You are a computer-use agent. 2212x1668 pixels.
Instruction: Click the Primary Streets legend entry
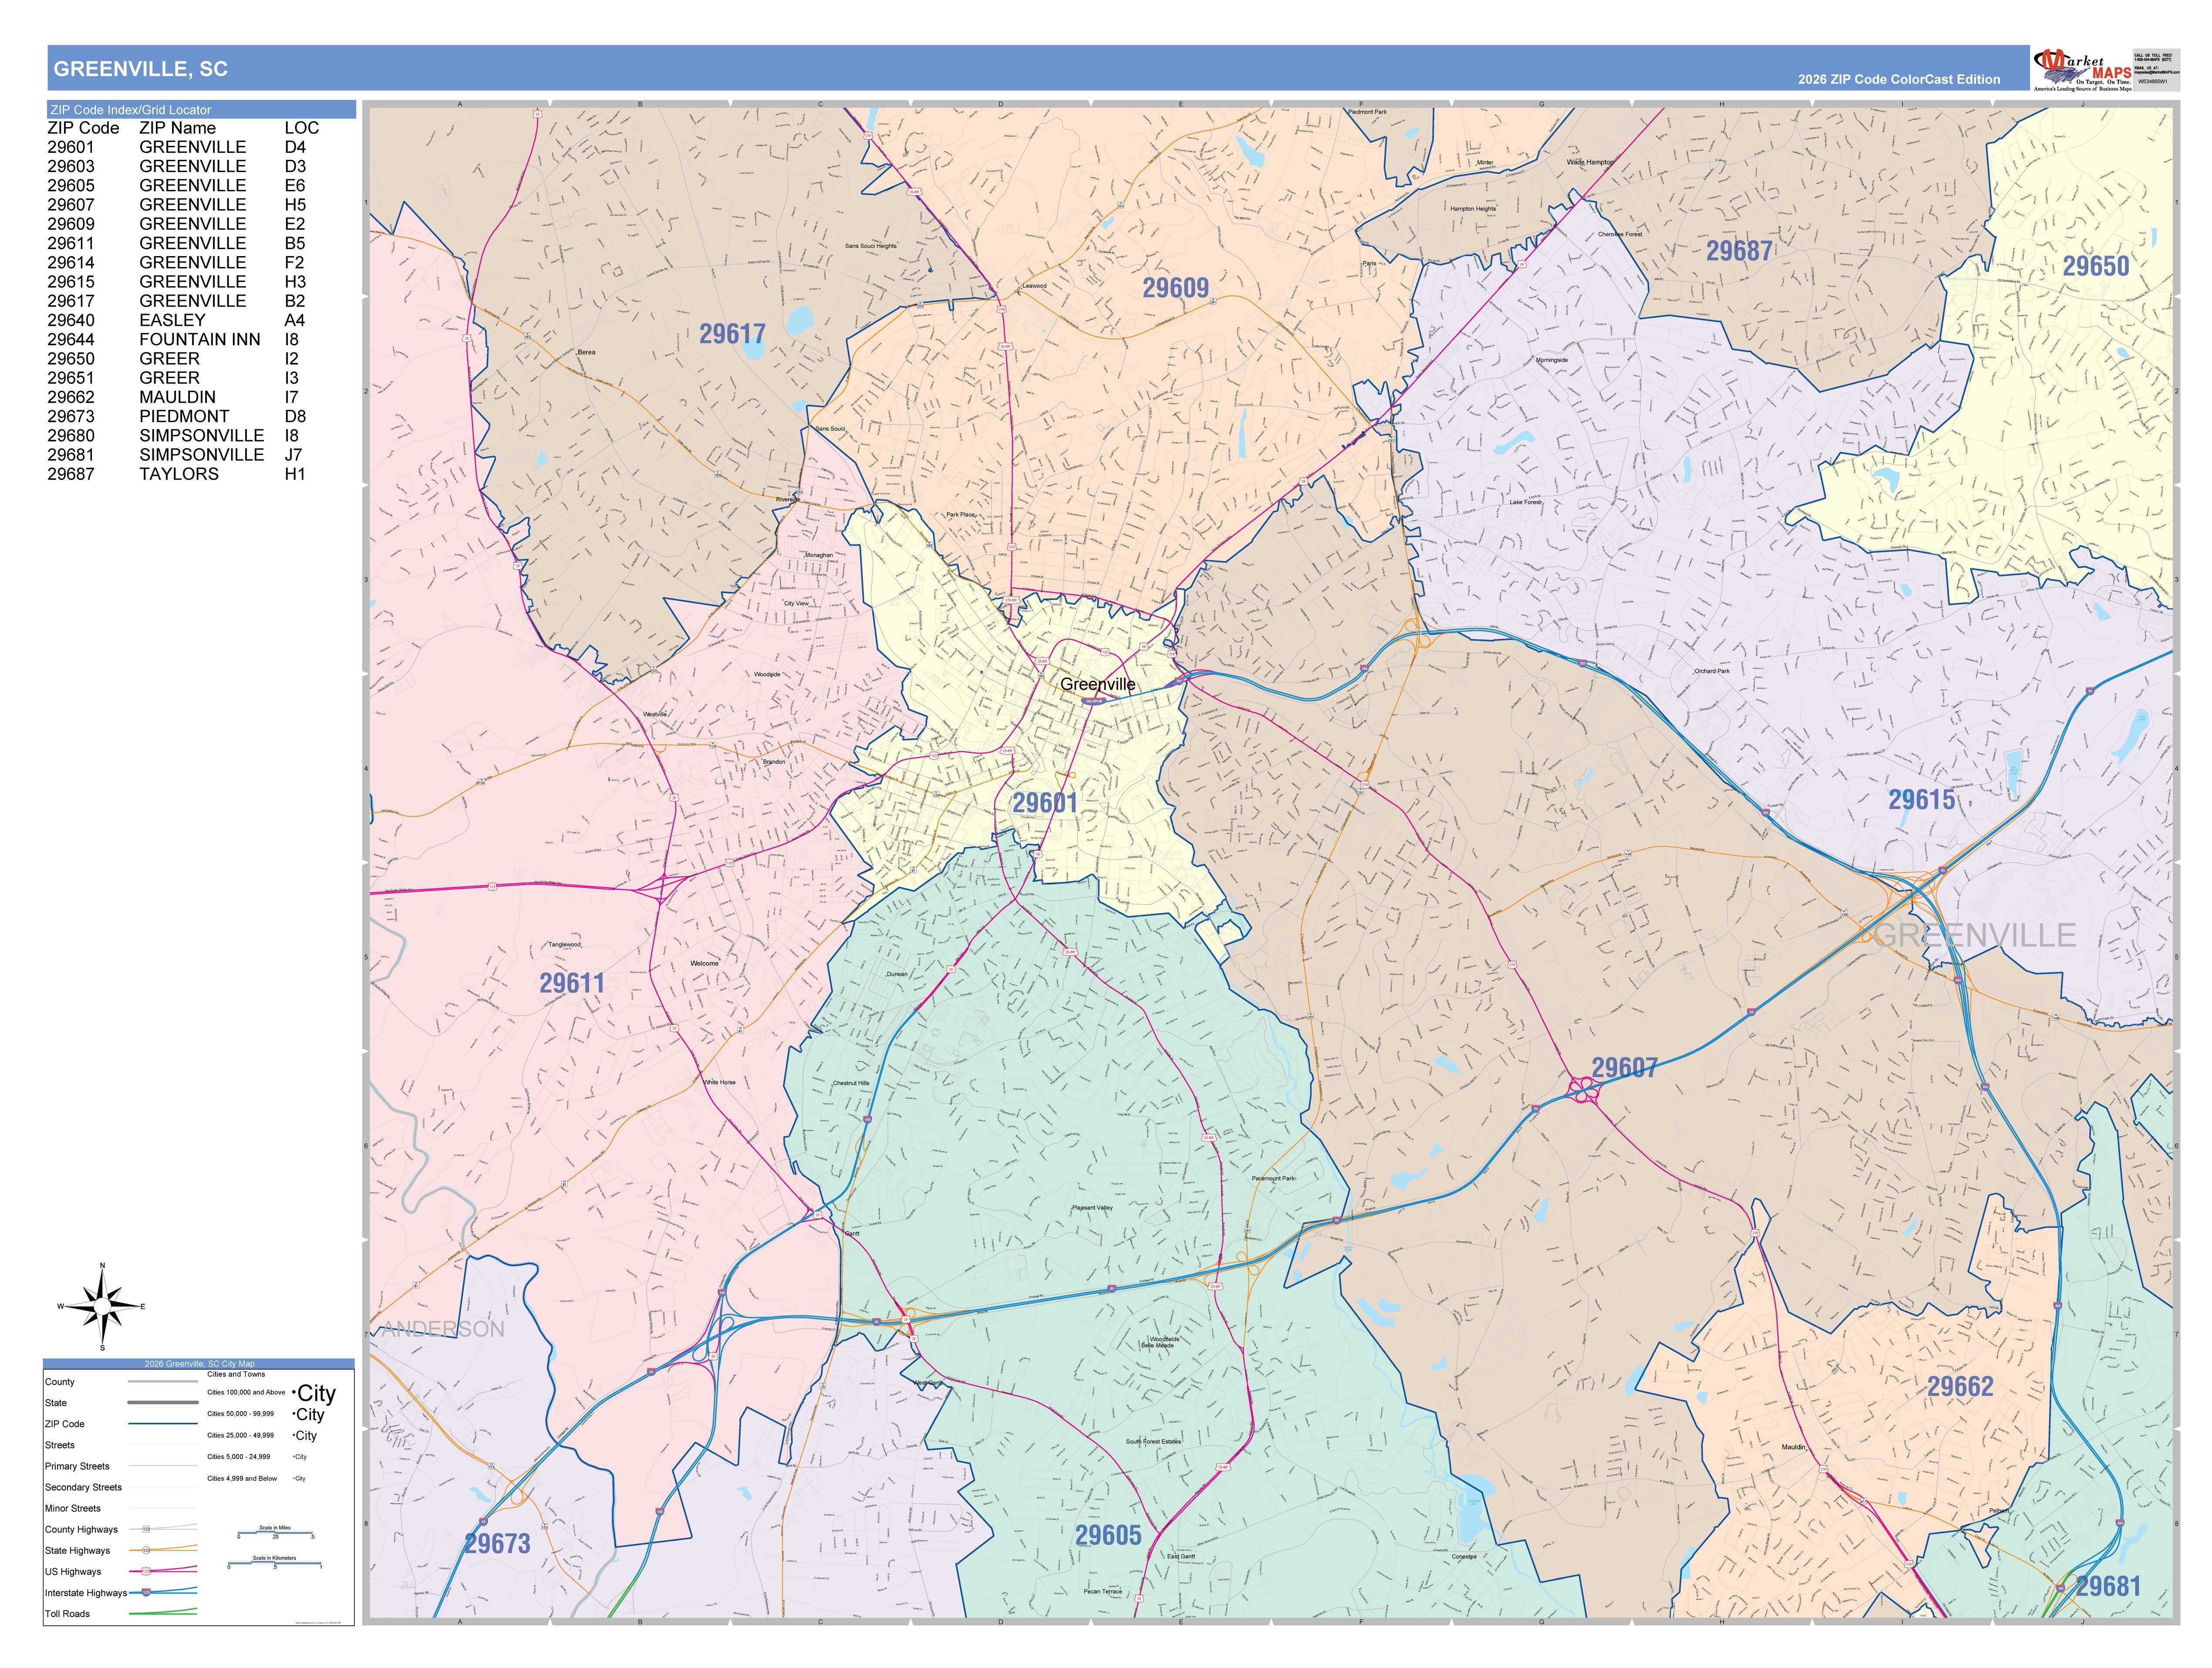click(x=121, y=1466)
